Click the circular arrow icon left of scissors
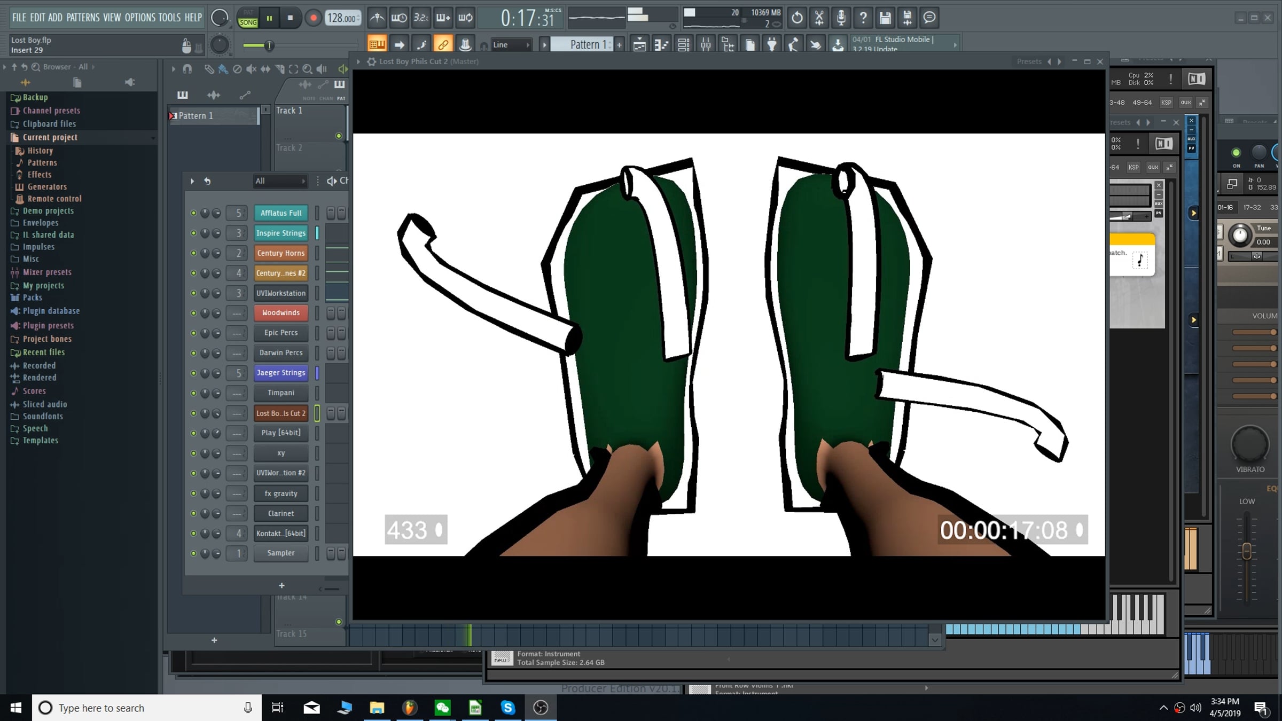 tap(797, 18)
